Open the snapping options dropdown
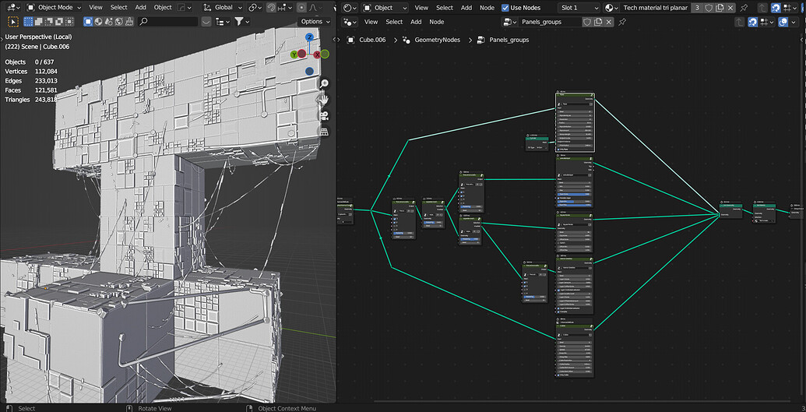The image size is (806, 412). click(283, 8)
